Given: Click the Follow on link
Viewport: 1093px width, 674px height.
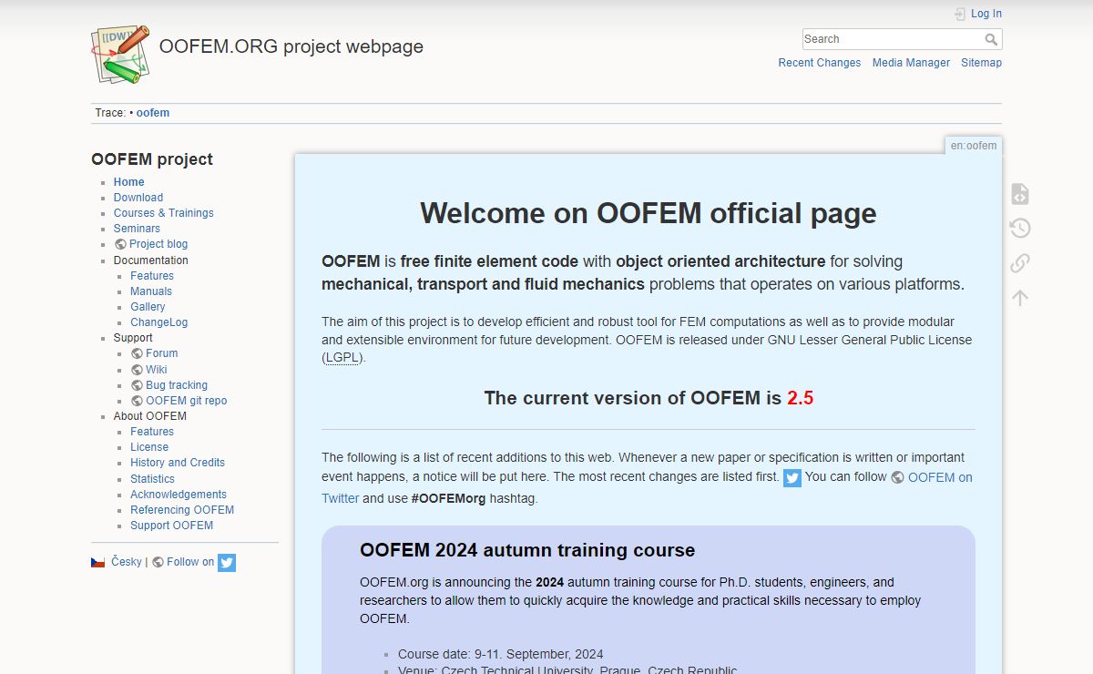Looking at the screenshot, I should [190, 562].
